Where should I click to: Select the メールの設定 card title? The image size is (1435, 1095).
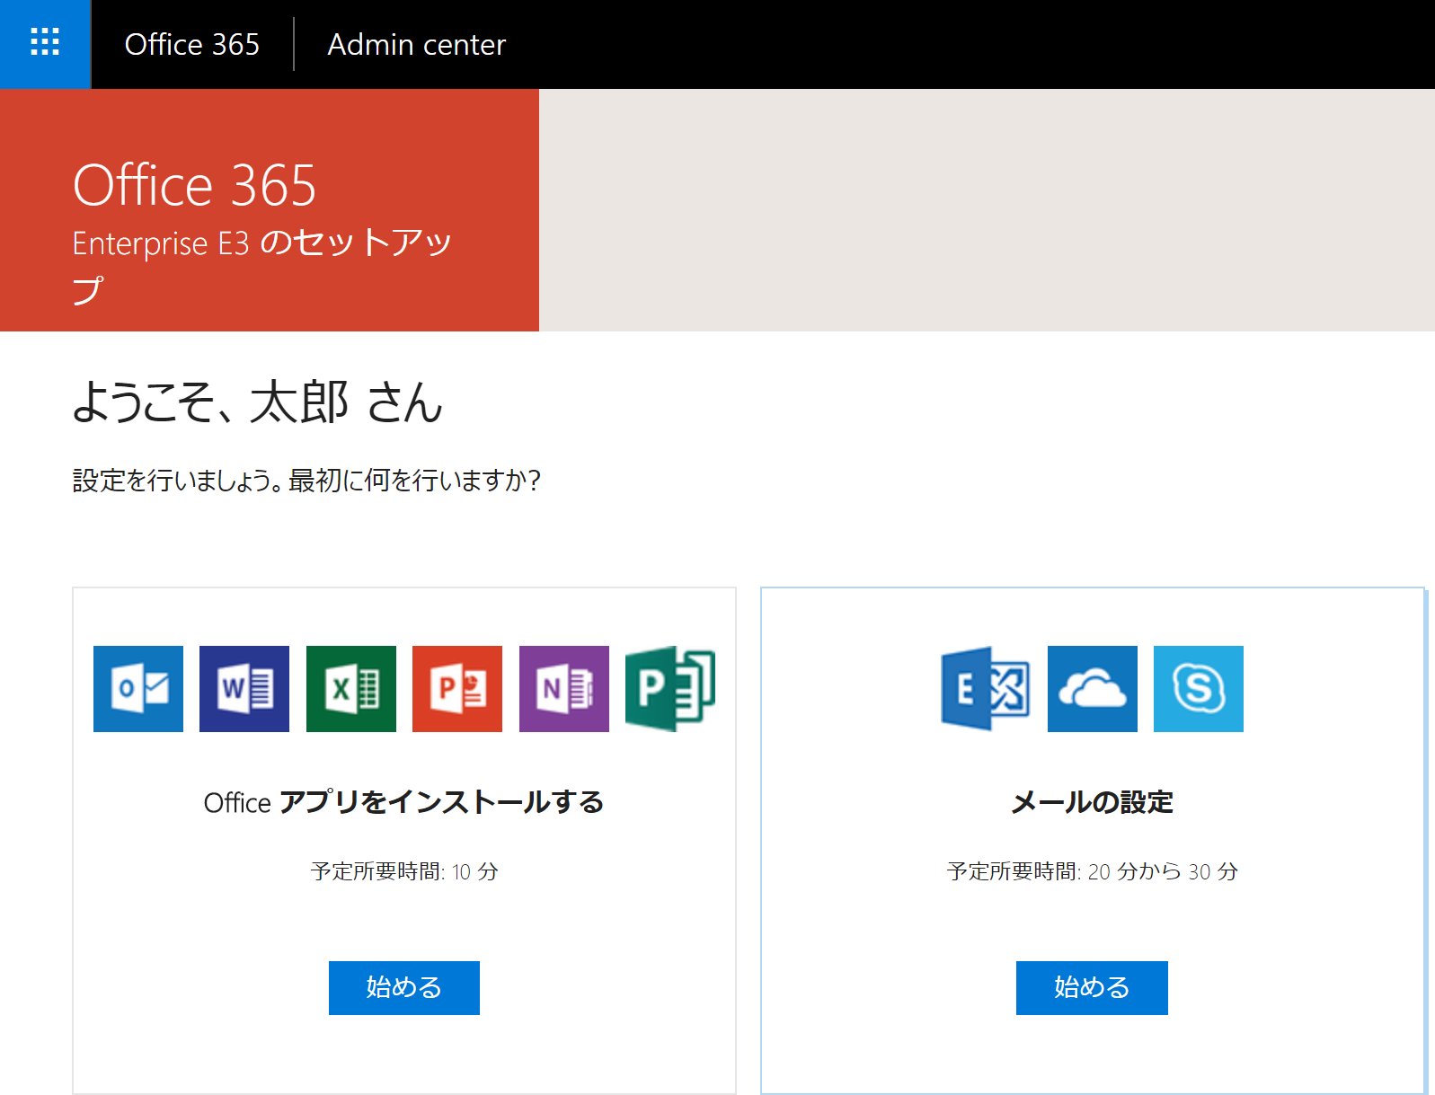[x=1092, y=801]
